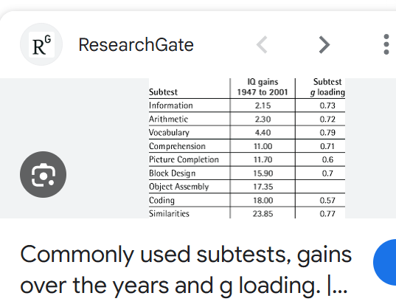
Task: Click the 'Coding' row label
Action: coord(161,201)
